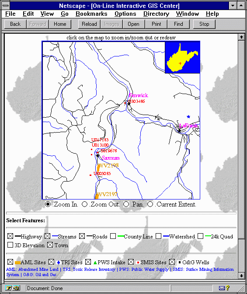Click the West Virginia overview inset map

(182, 57)
